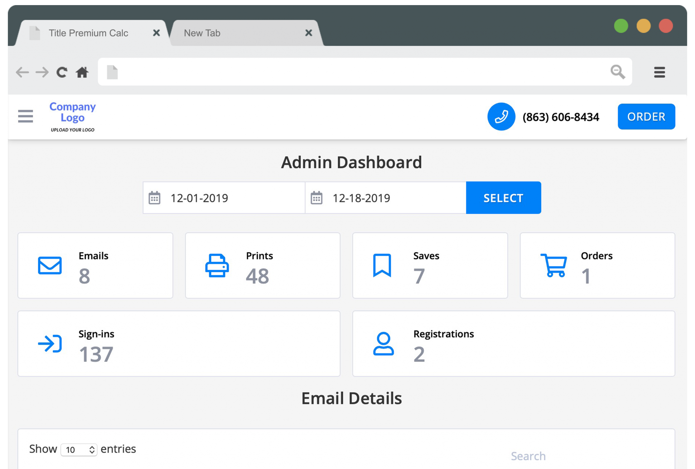Click the ORDER button
Image resolution: width=695 pixels, height=469 pixels.
click(x=646, y=116)
